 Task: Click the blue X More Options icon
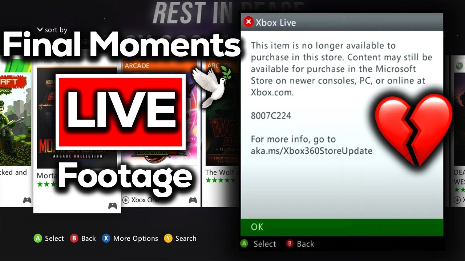106,238
